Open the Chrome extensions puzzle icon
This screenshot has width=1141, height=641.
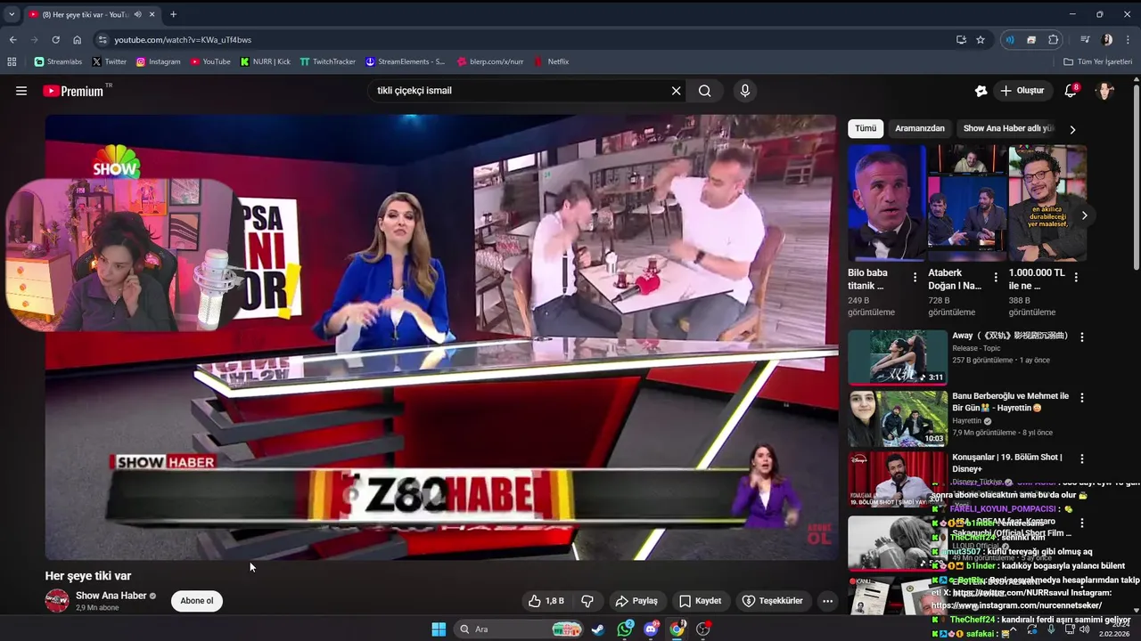1054,40
